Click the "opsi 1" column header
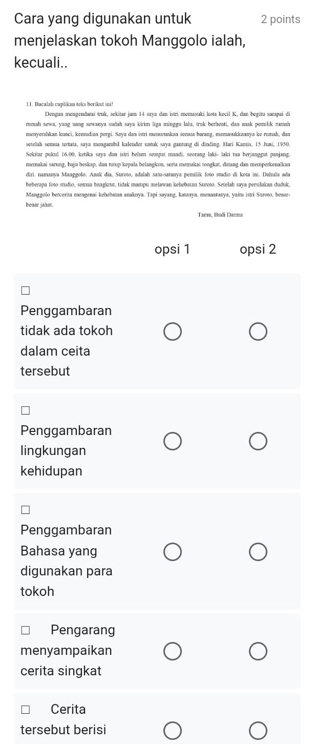Screen dimensions: 315x744 click(173, 250)
